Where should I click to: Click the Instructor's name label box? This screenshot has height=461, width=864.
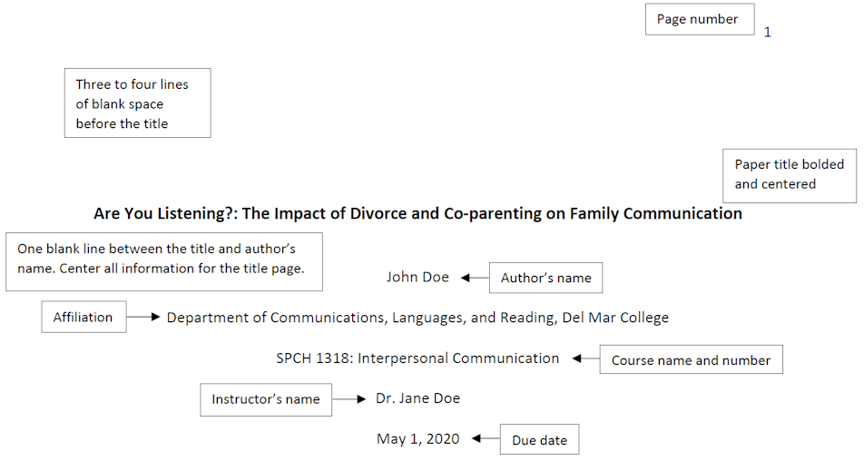click(266, 399)
